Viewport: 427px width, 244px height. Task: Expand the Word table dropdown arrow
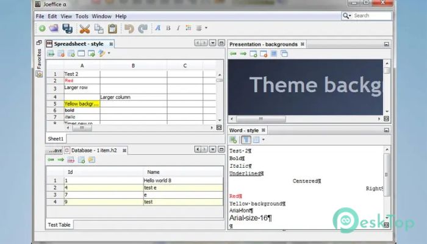pyautogui.click(x=264, y=140)
